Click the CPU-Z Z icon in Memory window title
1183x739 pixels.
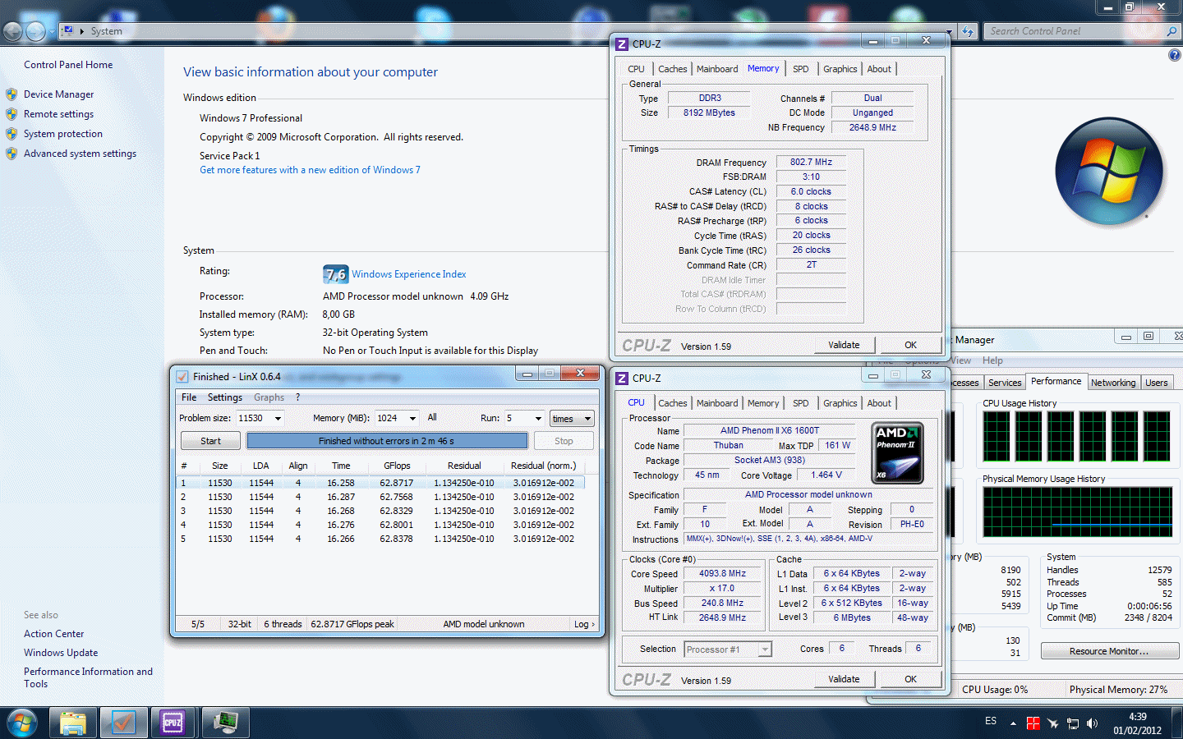click(622, 44)
